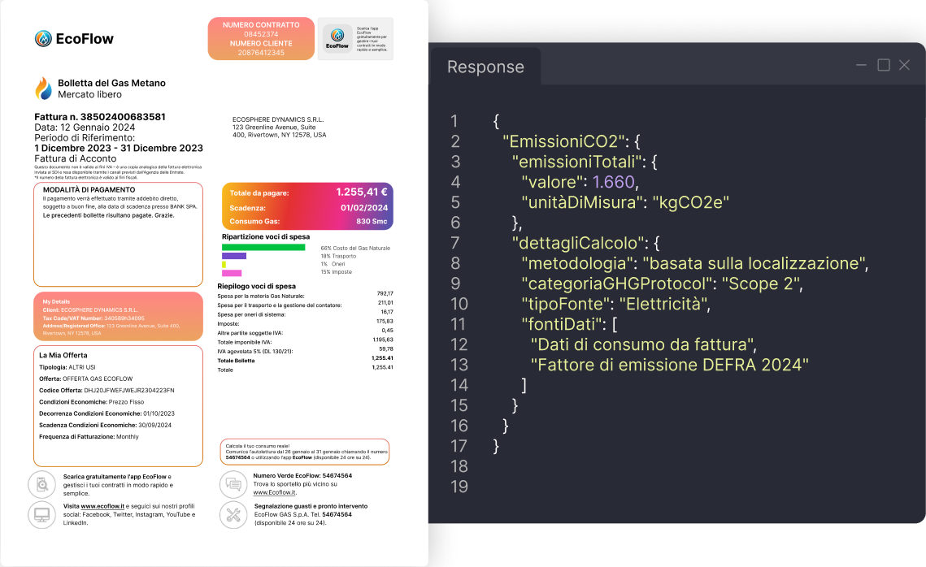The width and height of the screenshot is (926, 567).
Task: Click the Totale da pagare amount 1.255,41 €
Action: pos(361,193)
